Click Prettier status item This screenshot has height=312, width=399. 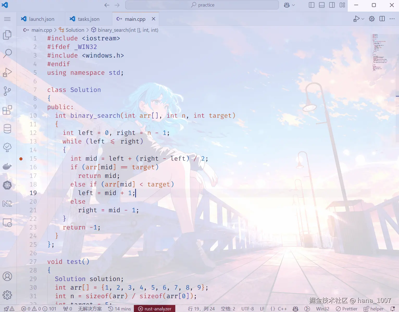347,309
